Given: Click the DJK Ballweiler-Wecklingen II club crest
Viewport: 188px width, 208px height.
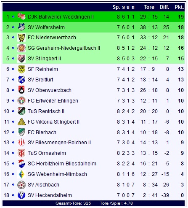Looking at the screenshot, I should click(21, 16).
